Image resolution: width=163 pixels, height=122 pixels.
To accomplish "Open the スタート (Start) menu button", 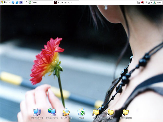I will coord(5,2).
